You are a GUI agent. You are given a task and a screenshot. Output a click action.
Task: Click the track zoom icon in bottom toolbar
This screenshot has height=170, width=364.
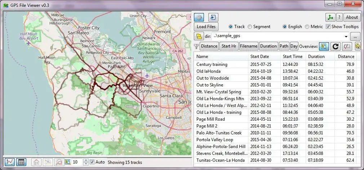tap(48, 162)
